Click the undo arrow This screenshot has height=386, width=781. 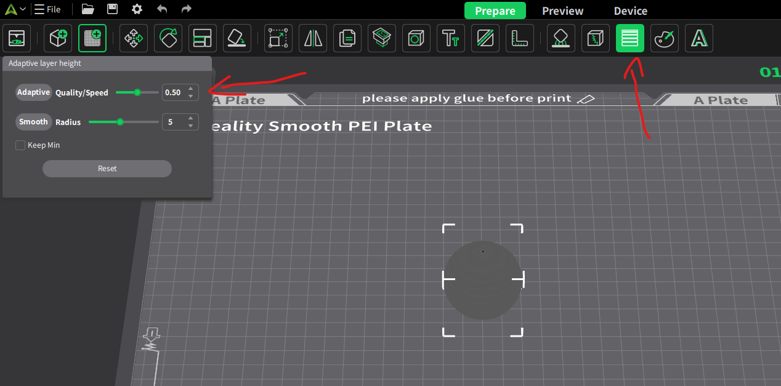162,9
